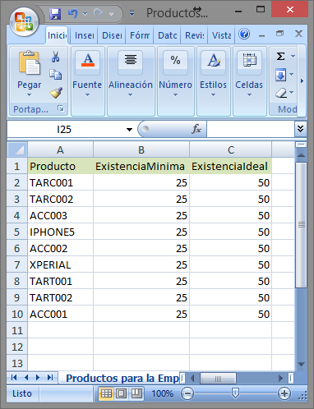The height and width of the screenshot is (409, 314).
Task: Select column A header
Action: click(60, 149)
